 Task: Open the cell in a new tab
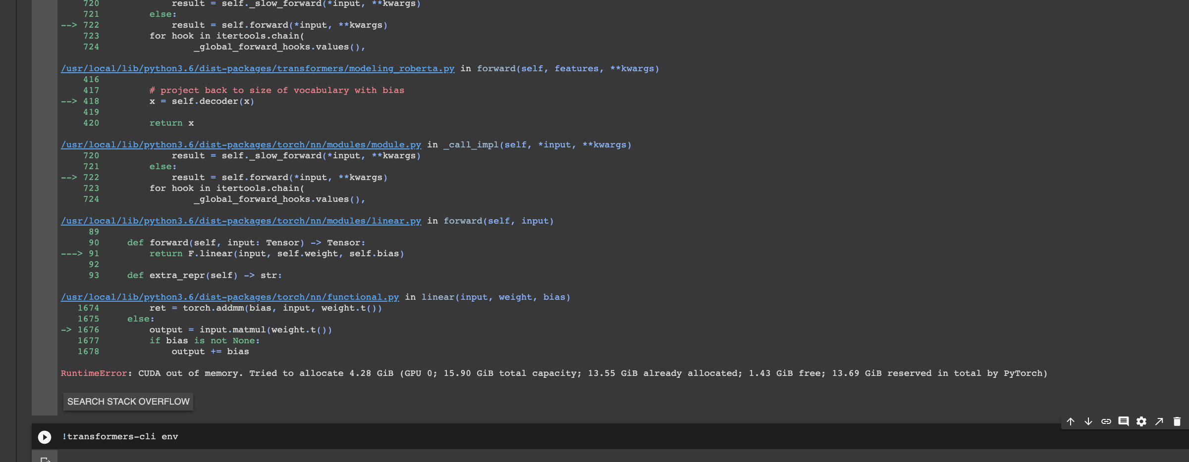click(1159, 421)
